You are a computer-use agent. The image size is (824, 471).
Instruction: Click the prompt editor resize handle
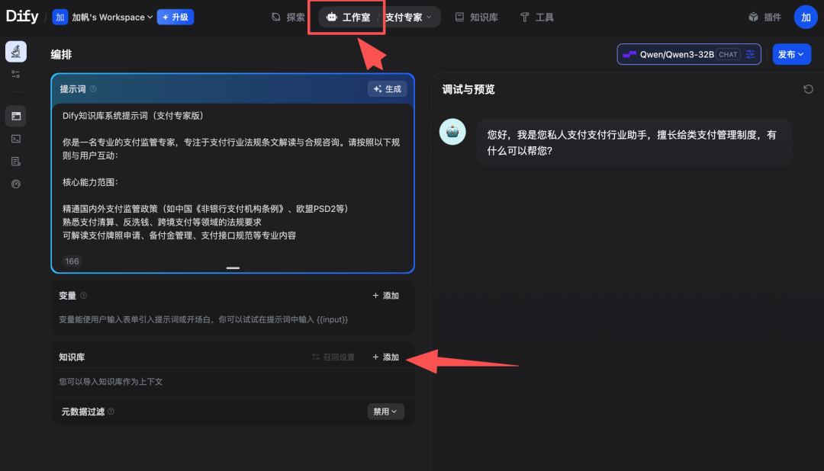coord(233,268)
